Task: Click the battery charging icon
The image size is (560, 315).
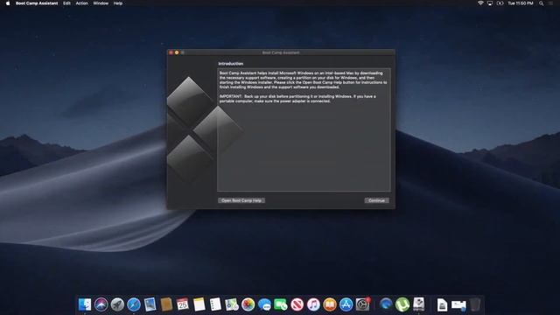Action: (x=500, y=3)
